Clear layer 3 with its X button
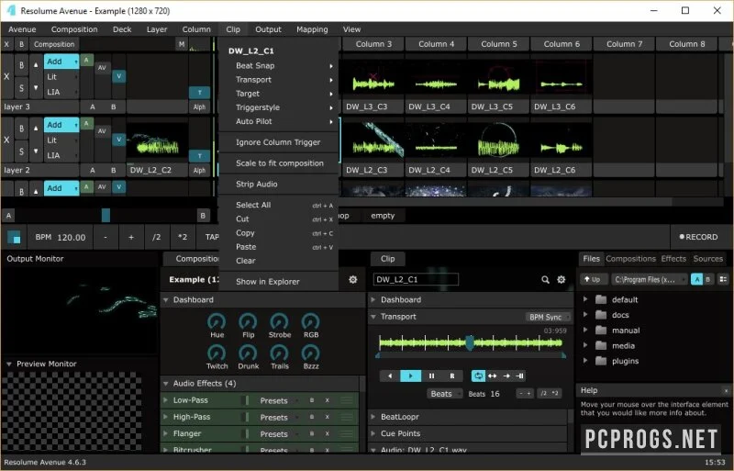The height and width of the screenshot is (471, 734). pos(6,76)
